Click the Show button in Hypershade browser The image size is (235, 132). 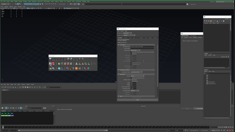tap(44, 108)
